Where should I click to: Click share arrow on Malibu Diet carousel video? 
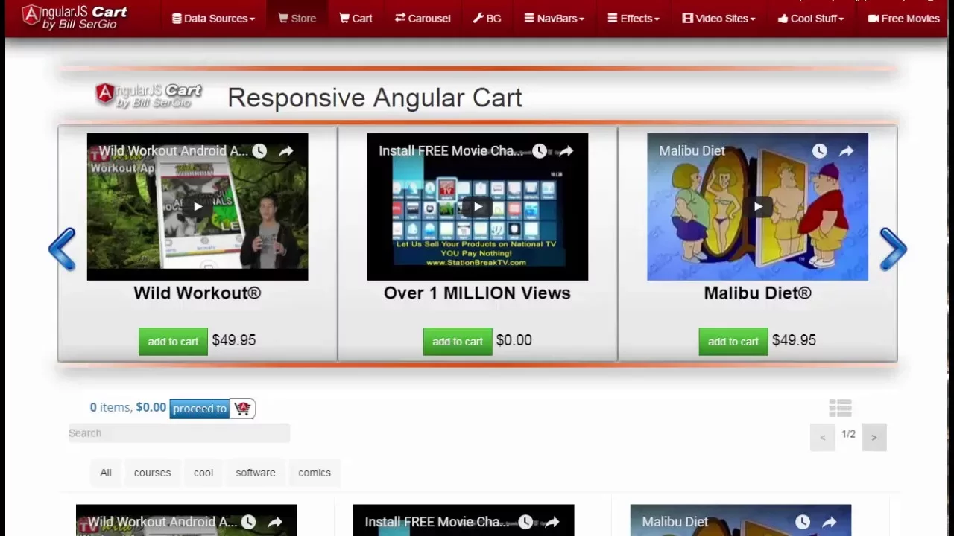point(847,151)
